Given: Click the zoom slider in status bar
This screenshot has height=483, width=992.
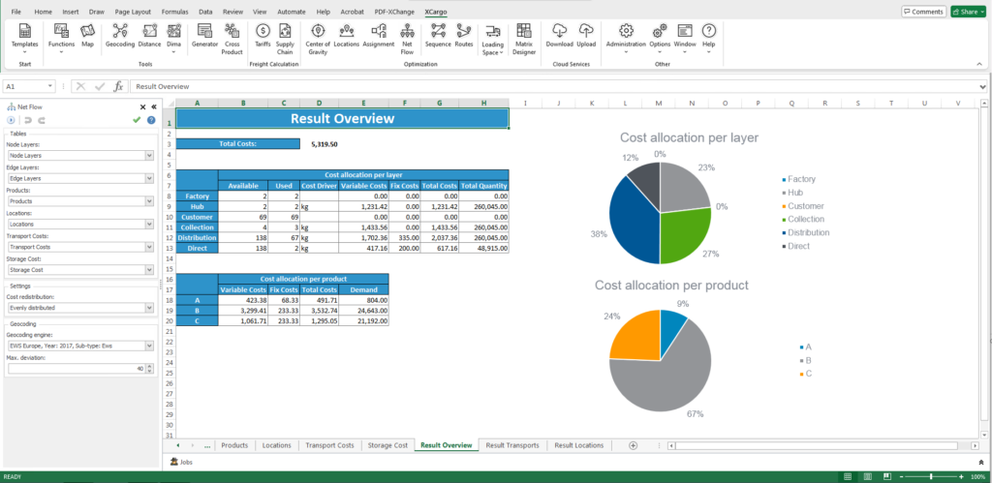Looking at the screenshot, I should (931, 477).
